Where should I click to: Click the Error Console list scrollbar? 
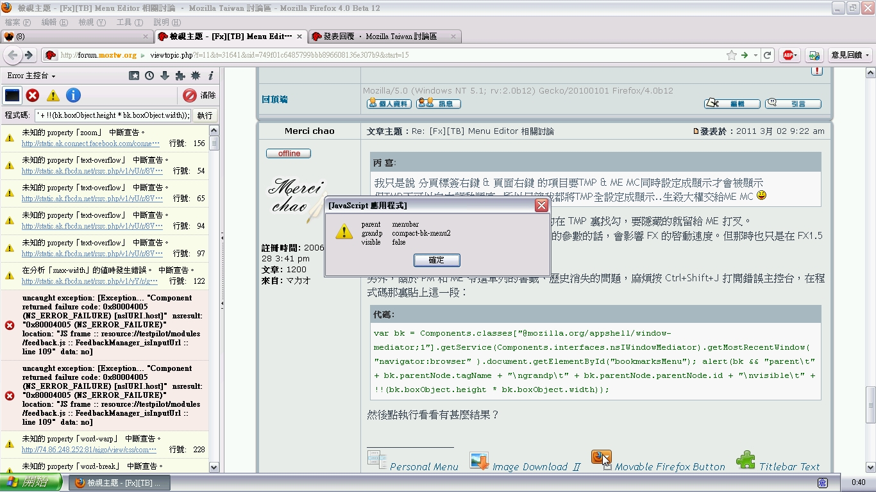214,300
